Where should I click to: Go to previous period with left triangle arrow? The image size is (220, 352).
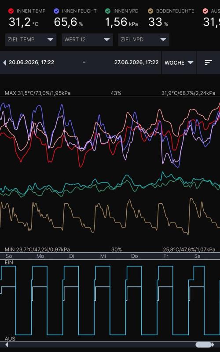tap(4, 62)
